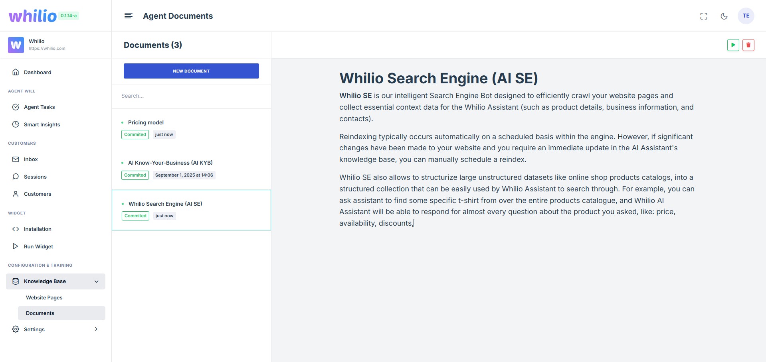Click the red delete document trash icon

[748, 45]
